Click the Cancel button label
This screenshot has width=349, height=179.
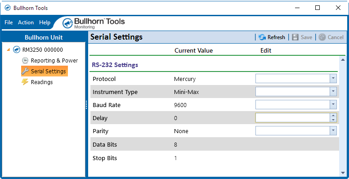click(336, 37)
